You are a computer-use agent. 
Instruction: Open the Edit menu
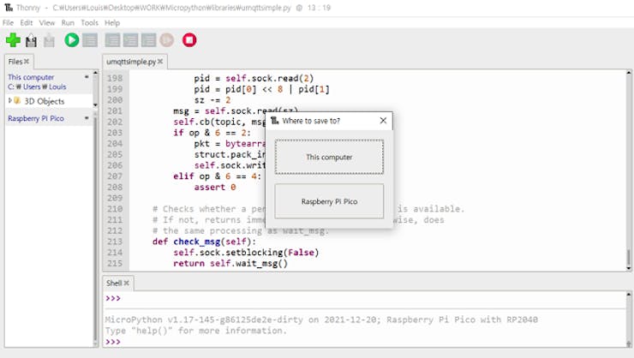(27, 22)
